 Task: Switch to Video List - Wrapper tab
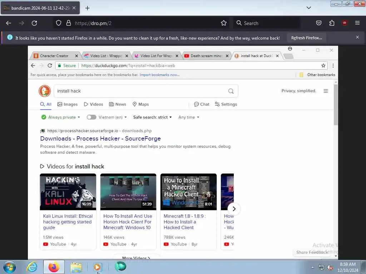click(x=106, y=56)
